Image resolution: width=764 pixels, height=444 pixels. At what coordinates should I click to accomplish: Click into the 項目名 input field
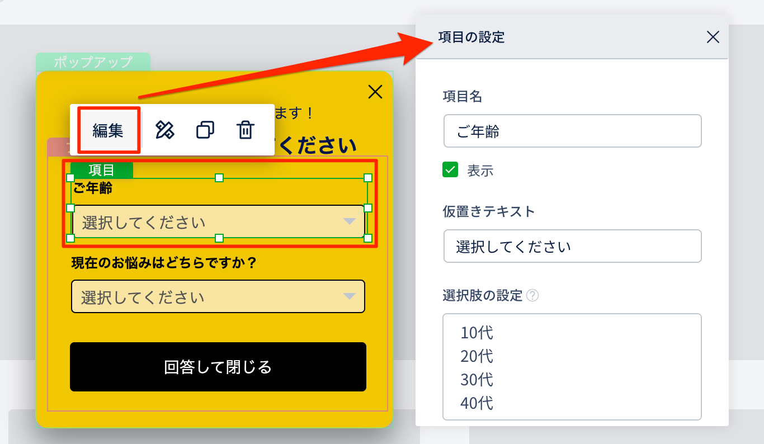[572, 131]
